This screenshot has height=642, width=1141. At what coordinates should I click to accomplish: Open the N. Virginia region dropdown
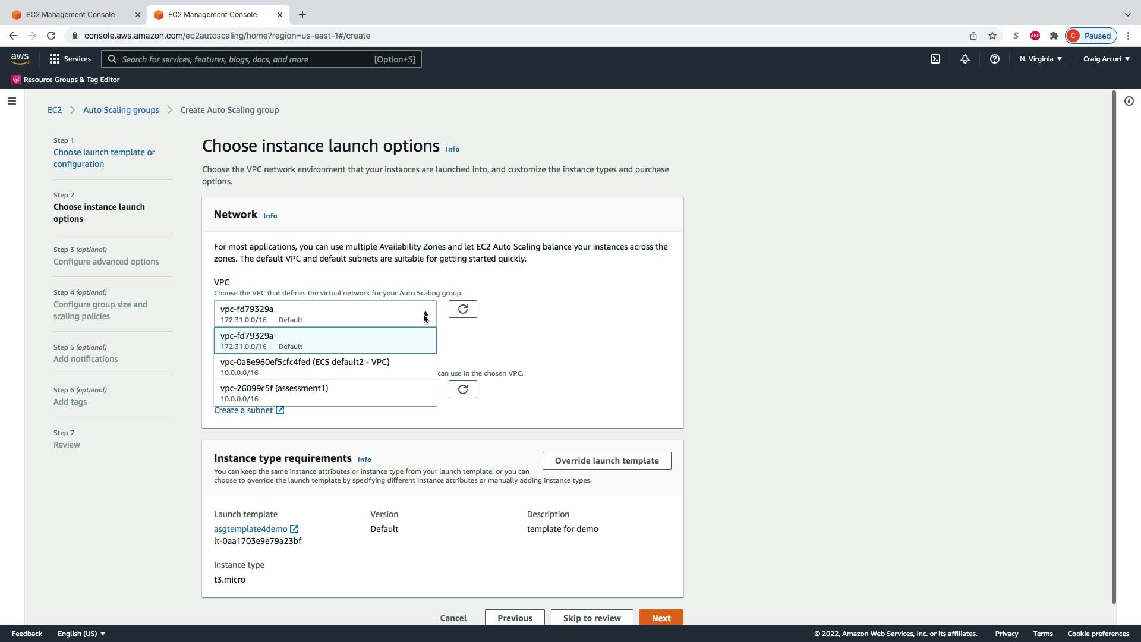1041,59
